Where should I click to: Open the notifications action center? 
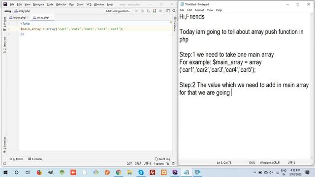pos(307,172)
